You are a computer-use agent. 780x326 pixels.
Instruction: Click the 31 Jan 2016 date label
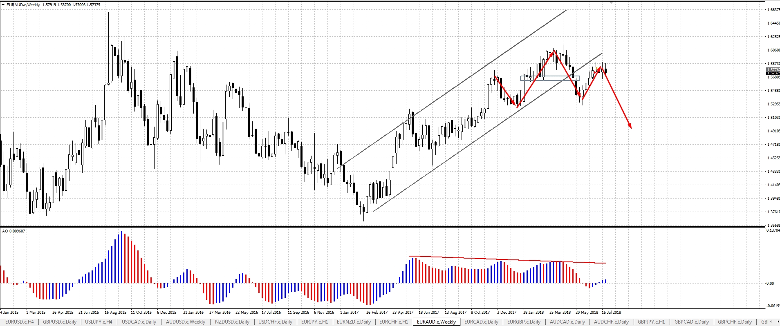193,312
